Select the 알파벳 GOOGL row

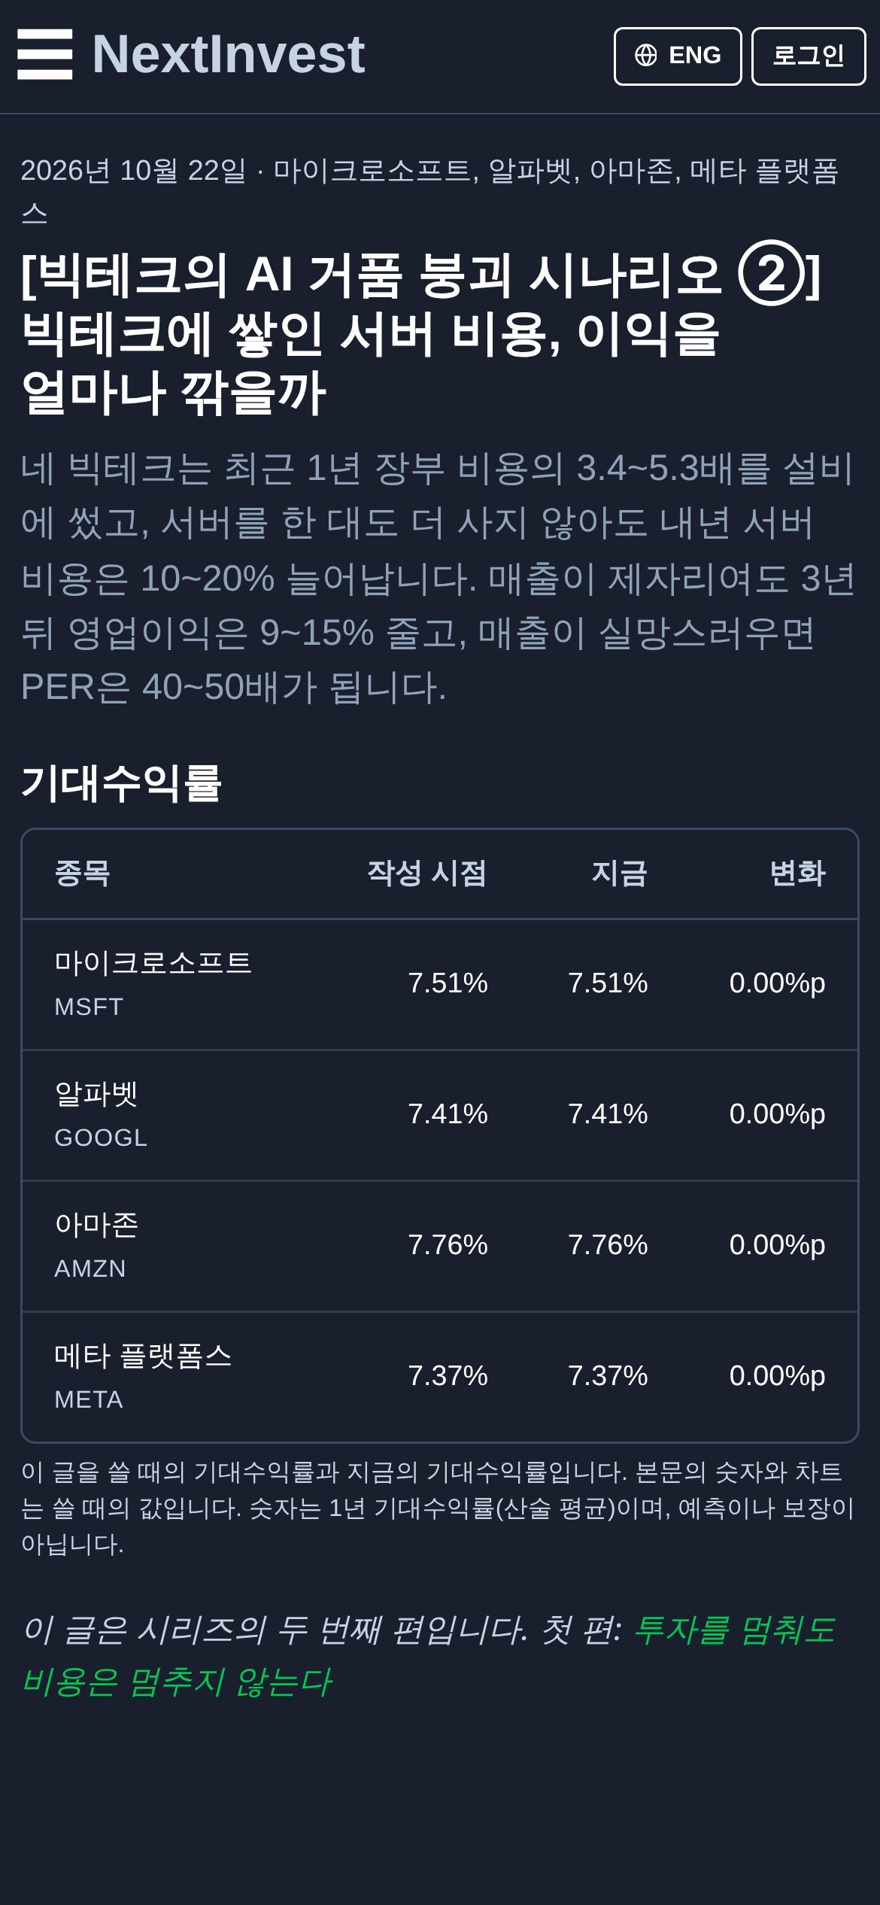pyautogui.click(x=440, y=1115)
